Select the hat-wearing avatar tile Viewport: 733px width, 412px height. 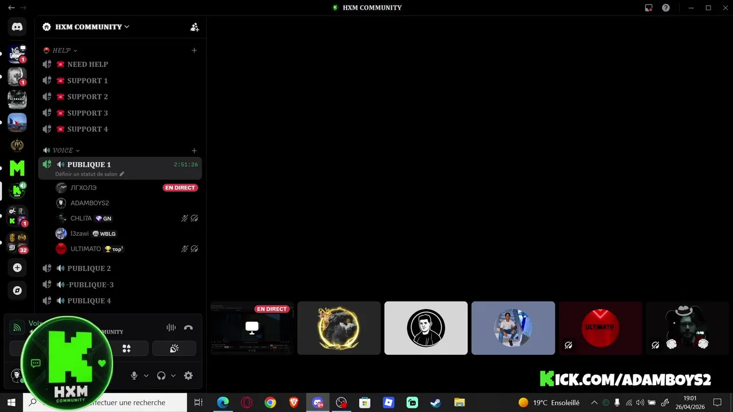[x=687, y=328]
